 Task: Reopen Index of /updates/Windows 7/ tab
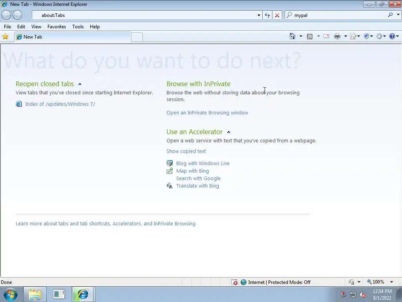60,104
